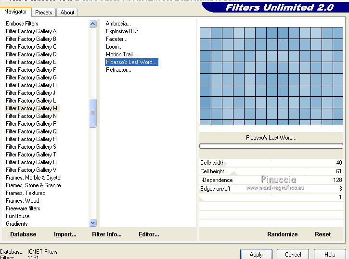Screen dimensions: 349x259
Task: Select Filter Factory Gallery G
Action: [x=31, y=78]
